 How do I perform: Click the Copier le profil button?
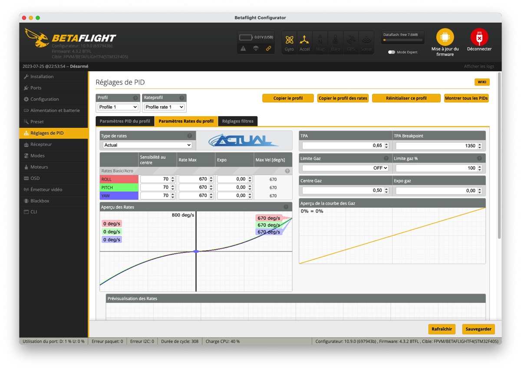point(288,98)
